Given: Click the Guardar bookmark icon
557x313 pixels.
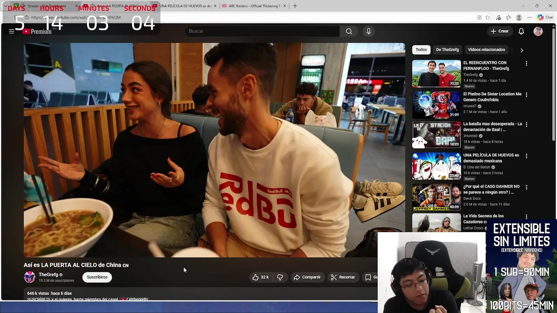Looking at the screenshot, I should (x=368, y=277).
